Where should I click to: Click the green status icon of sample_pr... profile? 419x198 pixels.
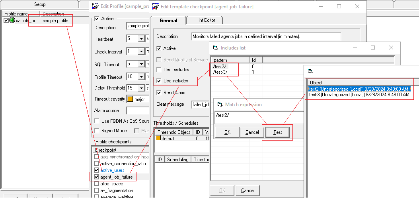click(12, 21)
